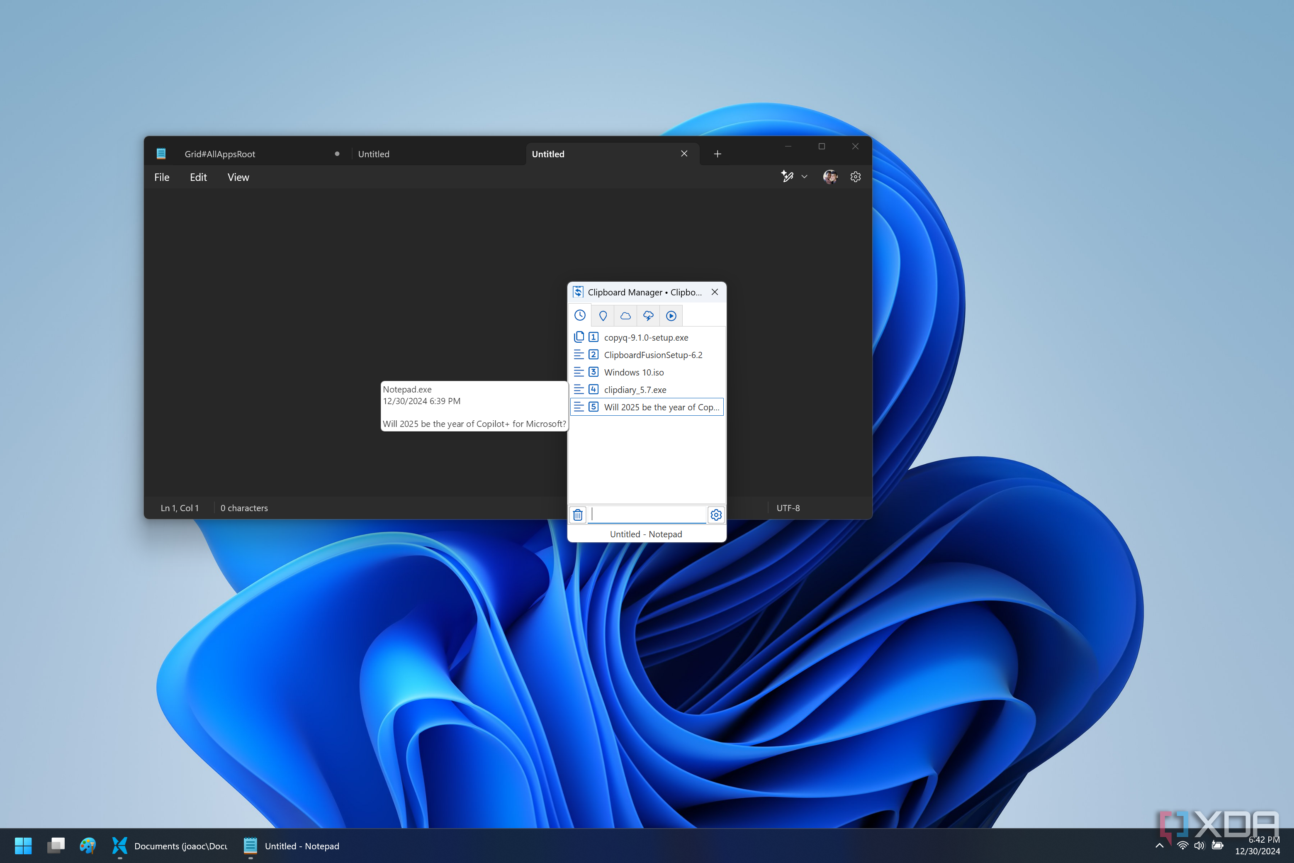Switch to the Grid#AllAppsRoot tab
The height and width of the screenshot is (863, 1294).
pyautogui.click(x=220, y=154)
